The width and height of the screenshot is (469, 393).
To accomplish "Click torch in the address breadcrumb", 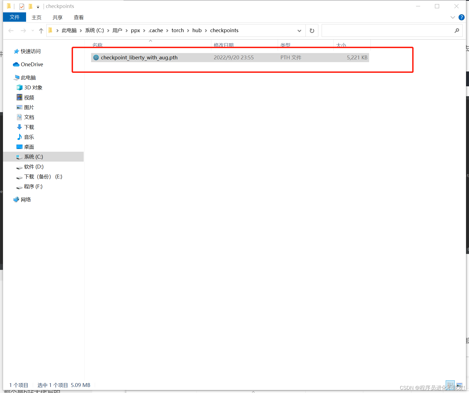I will [178, 31].
